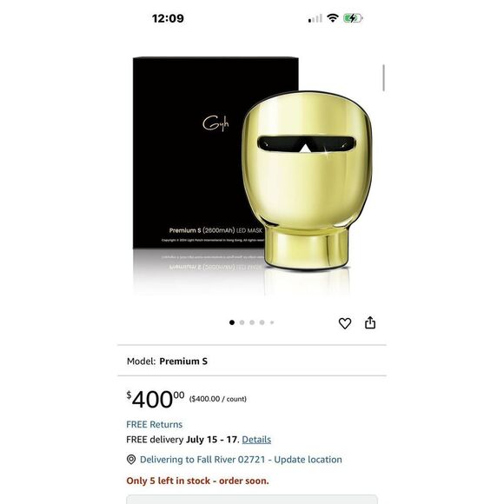Open the FREE Returns link
The width and height of the screenshot is (504, 504).
[155, 424]
